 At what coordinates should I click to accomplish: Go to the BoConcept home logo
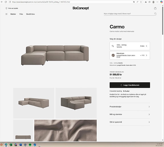(x=81, y=8)
